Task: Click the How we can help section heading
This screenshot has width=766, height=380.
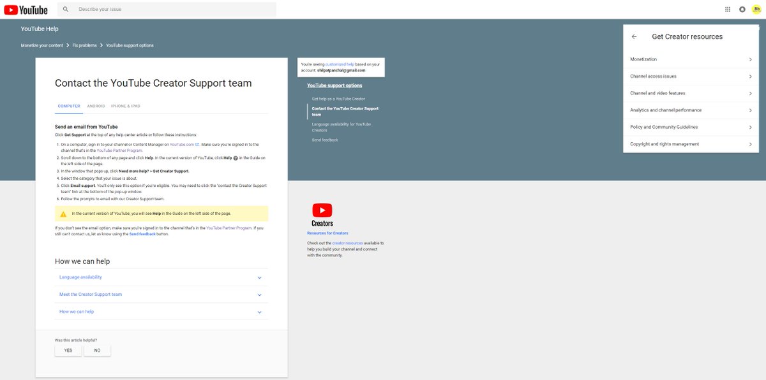Action: click(x=82, y=261)
